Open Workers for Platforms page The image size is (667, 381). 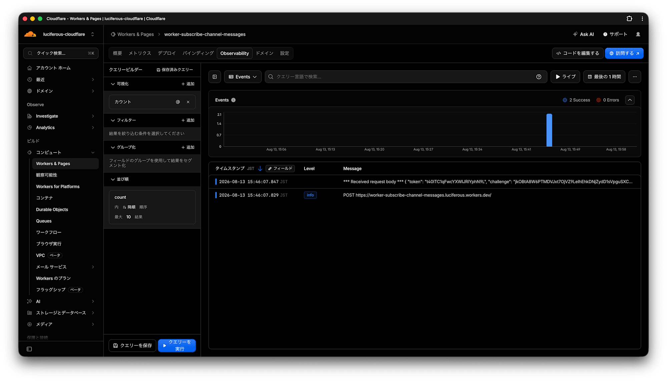[58, 187]
